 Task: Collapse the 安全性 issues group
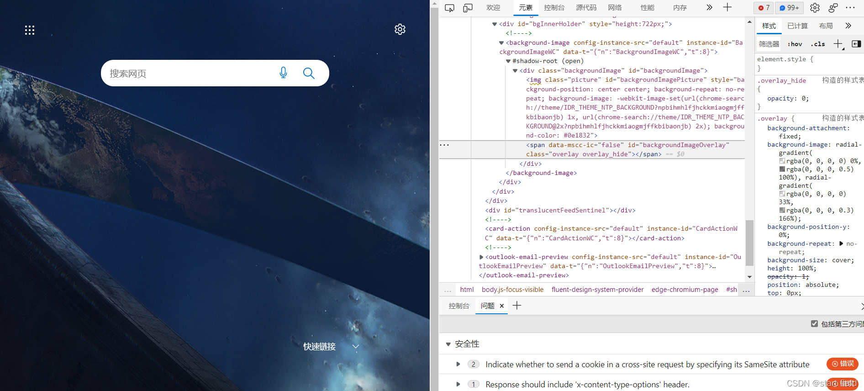point(448,344)
